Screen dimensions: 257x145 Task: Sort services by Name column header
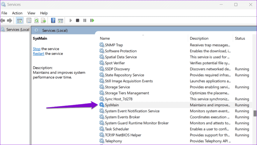105,38
